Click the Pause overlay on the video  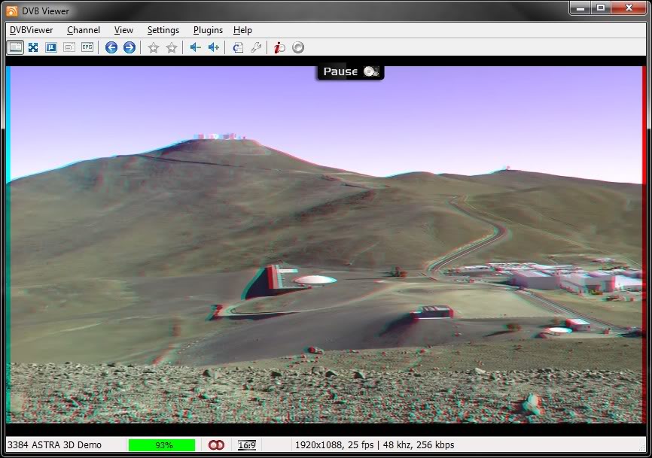(350, 72)
